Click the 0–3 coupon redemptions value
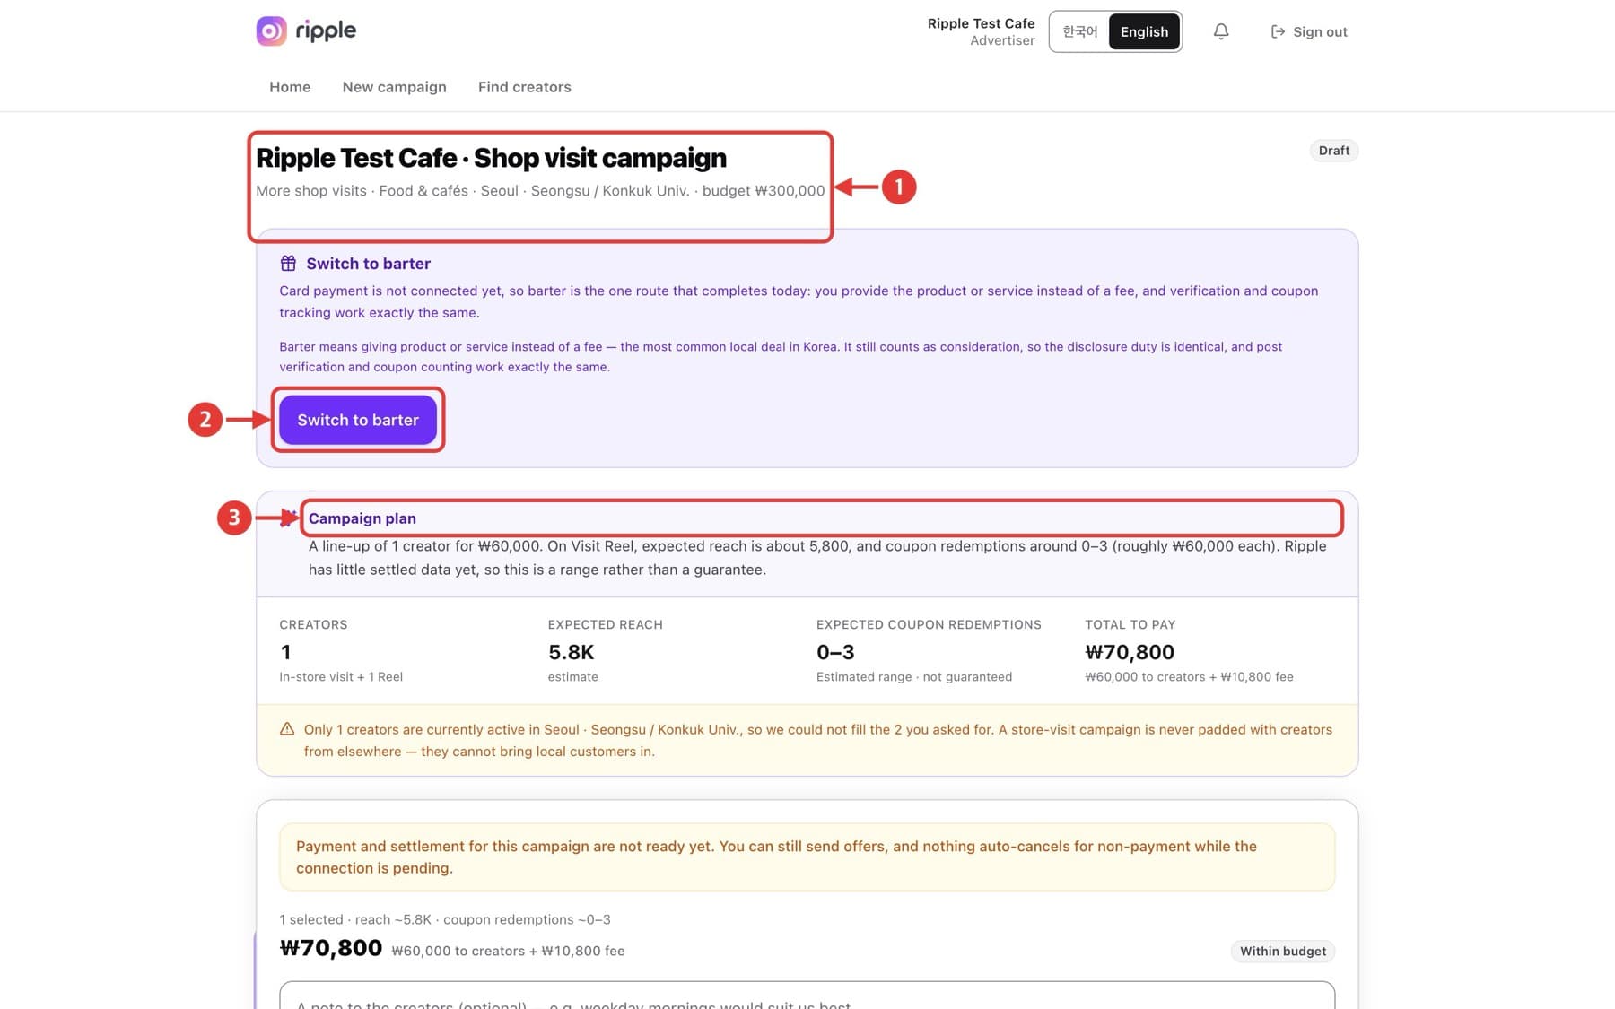The width and height of the screenshot is (1615, 1009). pos(835,652)
